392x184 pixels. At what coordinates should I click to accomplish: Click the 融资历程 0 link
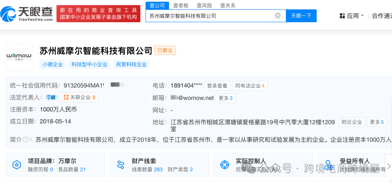click(41, 170)
